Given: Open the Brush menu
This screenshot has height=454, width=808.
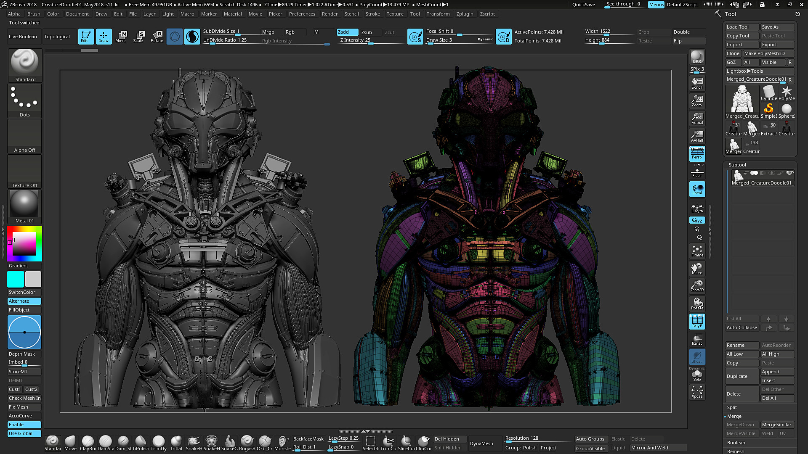Looking at the screenshot, I should point(34,14).
